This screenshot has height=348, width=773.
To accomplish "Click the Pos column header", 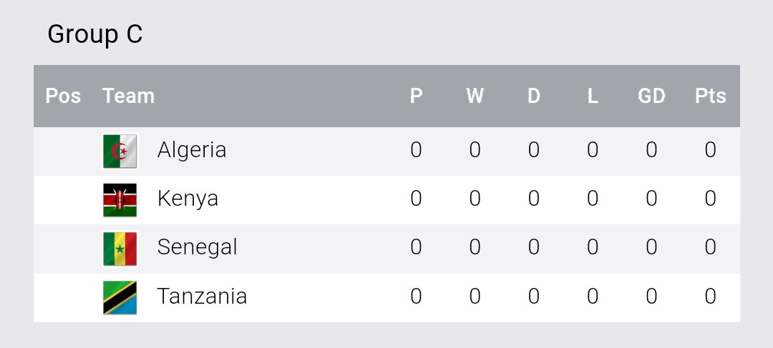I will click(63, 96).
